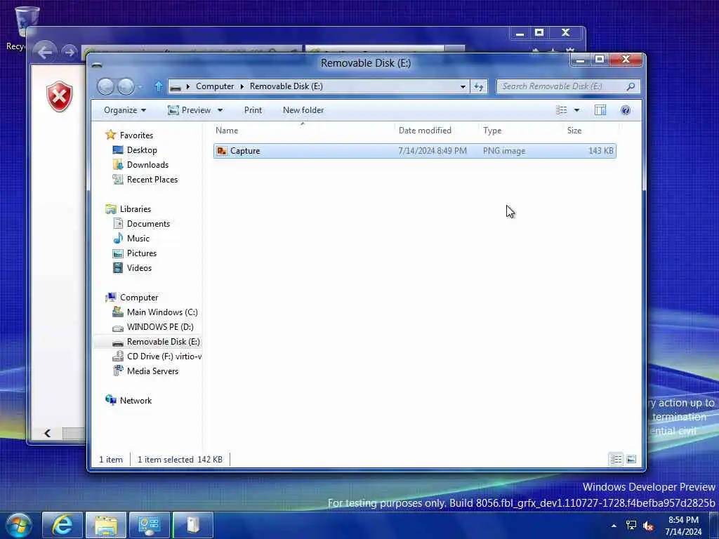Click the Capture PNG file icon
The width and height of the screenshot is (719, 539).
(x=222, y=151)
